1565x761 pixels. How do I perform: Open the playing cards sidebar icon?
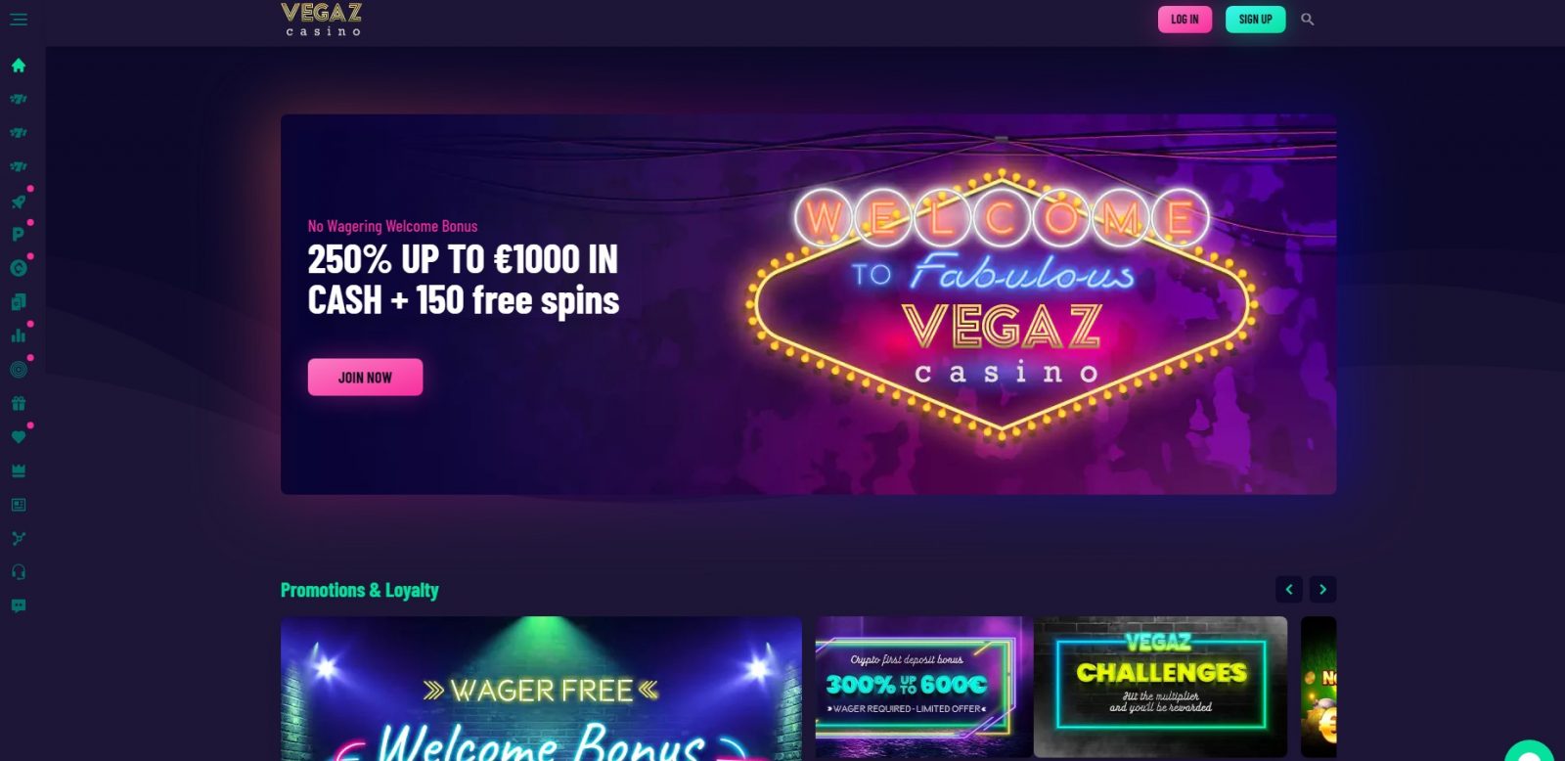(x=19, y=302)
